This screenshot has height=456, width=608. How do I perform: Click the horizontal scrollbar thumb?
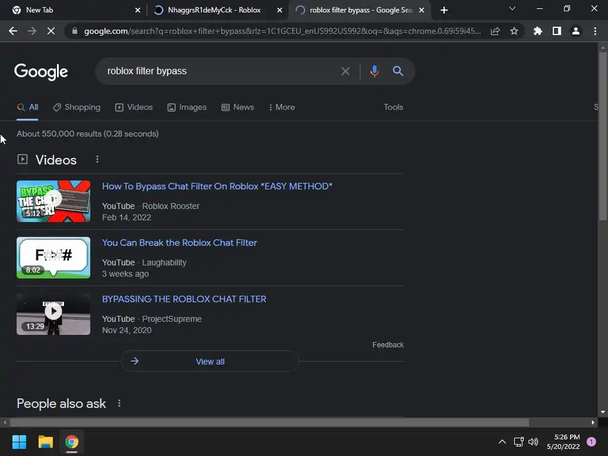[270, 422]
